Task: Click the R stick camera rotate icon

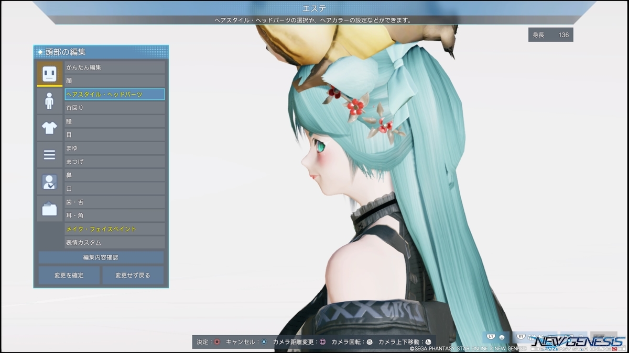Action: tap(369, 342)
